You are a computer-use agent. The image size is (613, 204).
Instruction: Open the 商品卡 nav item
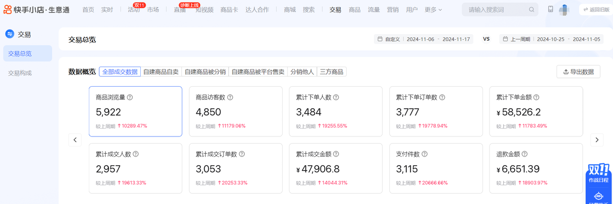[x=229, y=10]
